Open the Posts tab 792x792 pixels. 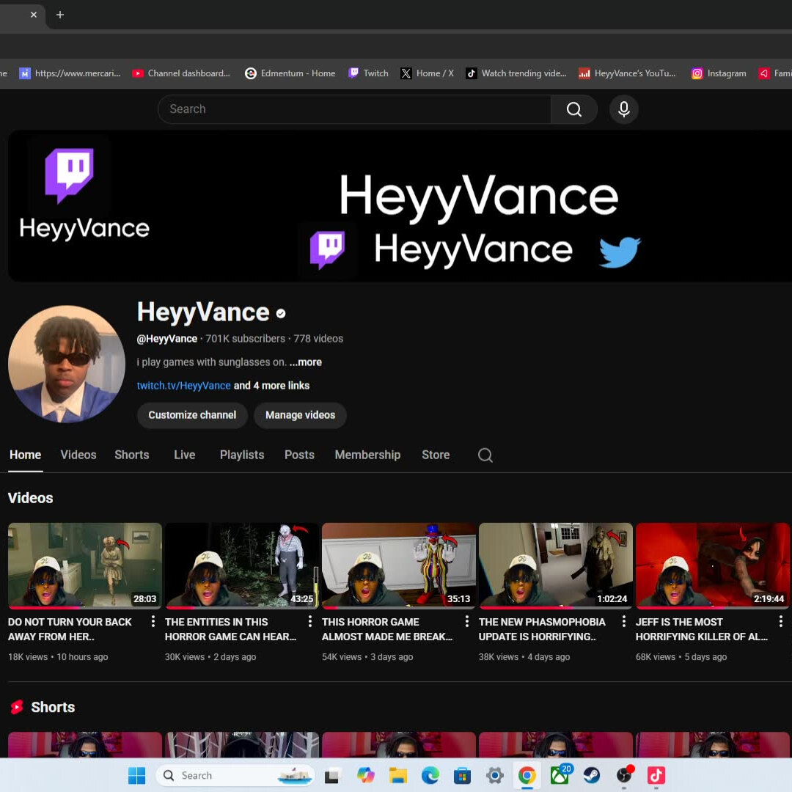point(299,455)
